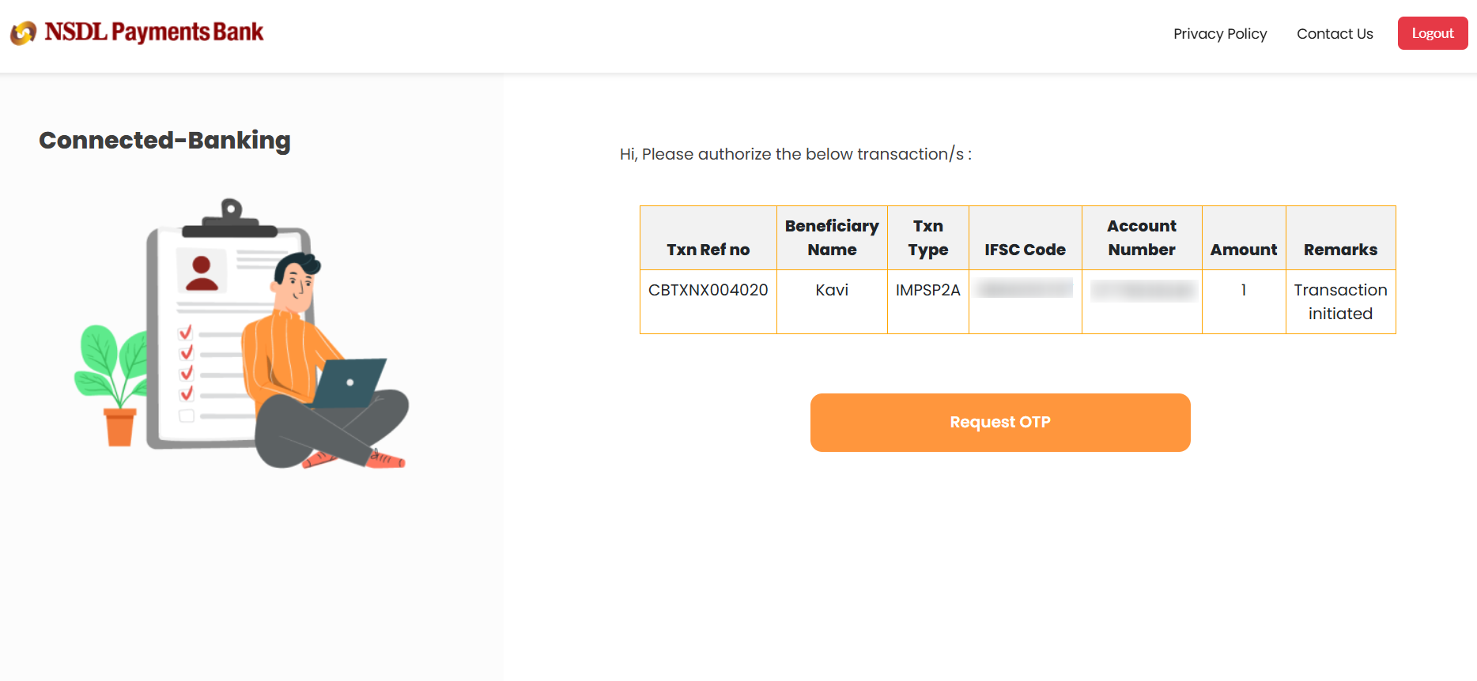Open the Privacy Policy page
1477x681 pixels.
[1219, 34]
